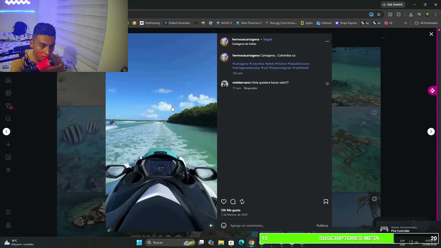Open Chrome's three-dot menu

[x=435, y=14]
